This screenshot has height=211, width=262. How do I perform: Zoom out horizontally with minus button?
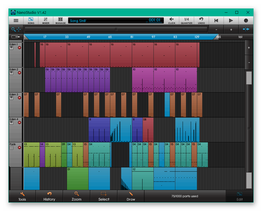(x=216, y=30)
